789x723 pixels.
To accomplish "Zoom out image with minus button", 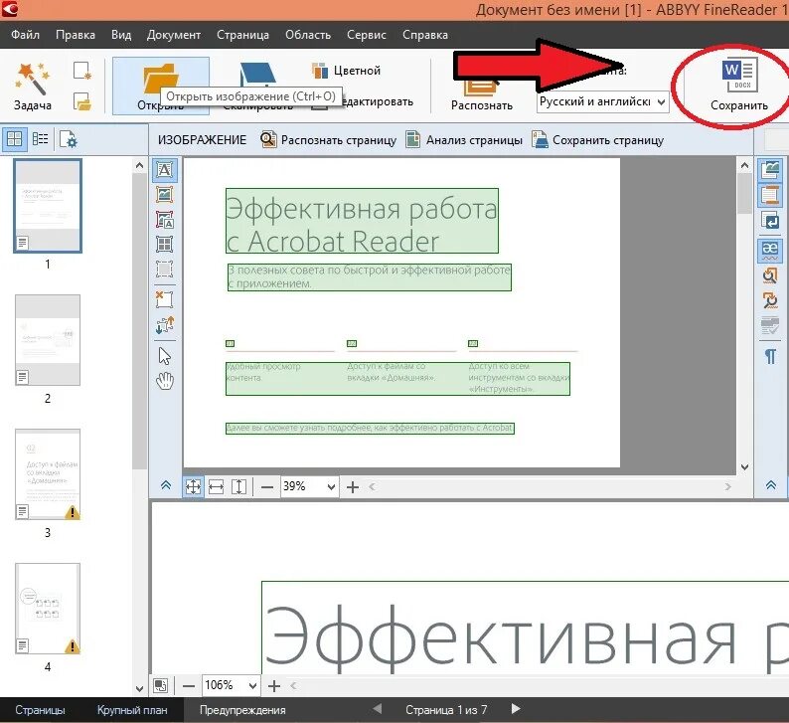I will [267, 487].
